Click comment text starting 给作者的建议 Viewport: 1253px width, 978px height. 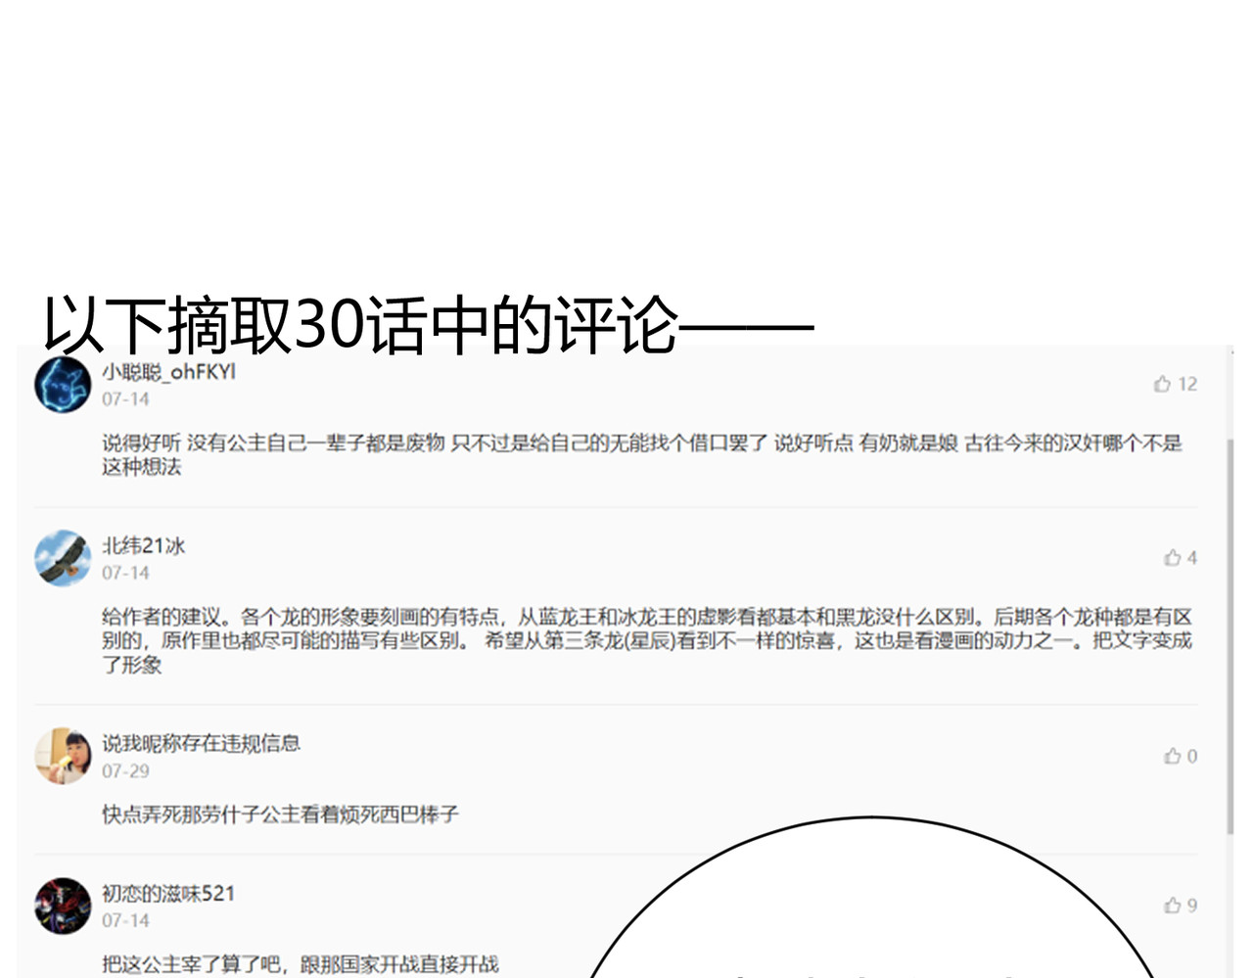tap(647, 640)
